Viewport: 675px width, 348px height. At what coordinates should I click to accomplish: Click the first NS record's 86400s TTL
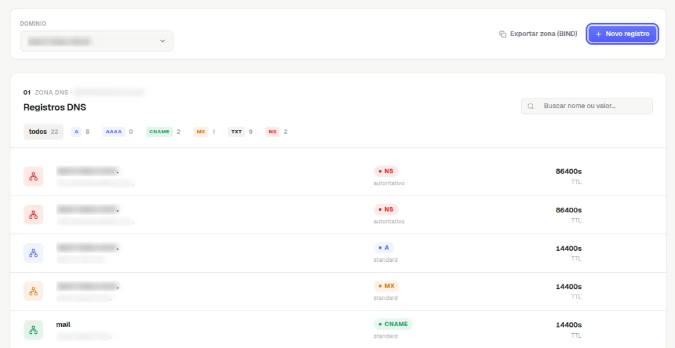pos(569,171)
